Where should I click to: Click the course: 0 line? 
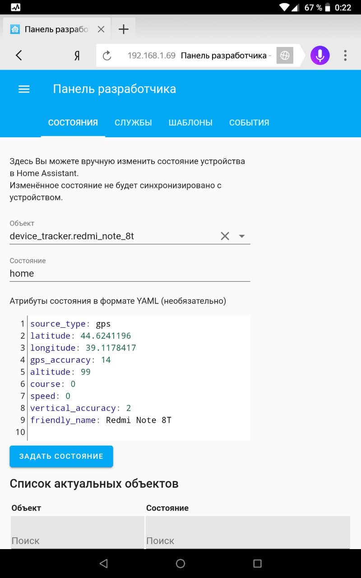click(53, 384)
